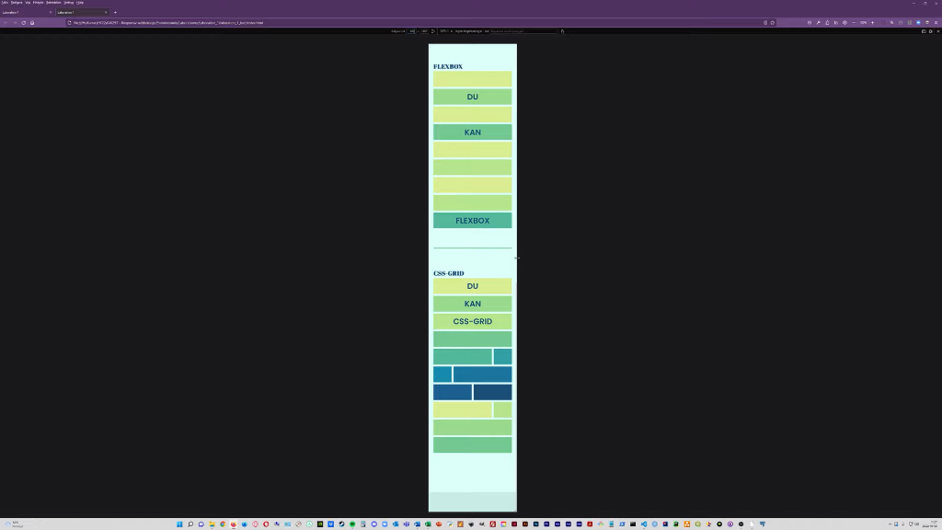Viewport: 942px width, 530px height.
Task: Go forward to the next page
Action: (15, 23)
